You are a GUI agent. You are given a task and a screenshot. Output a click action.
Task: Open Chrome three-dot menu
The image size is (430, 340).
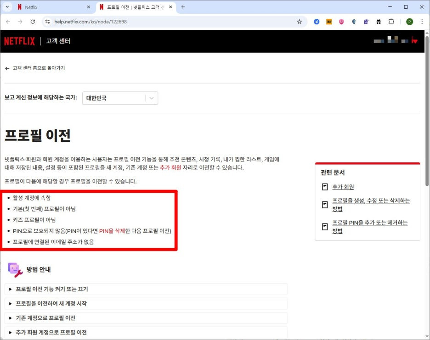tap(422, 22)
